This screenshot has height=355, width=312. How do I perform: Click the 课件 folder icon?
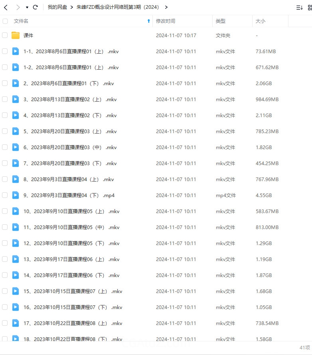(16, 35)
